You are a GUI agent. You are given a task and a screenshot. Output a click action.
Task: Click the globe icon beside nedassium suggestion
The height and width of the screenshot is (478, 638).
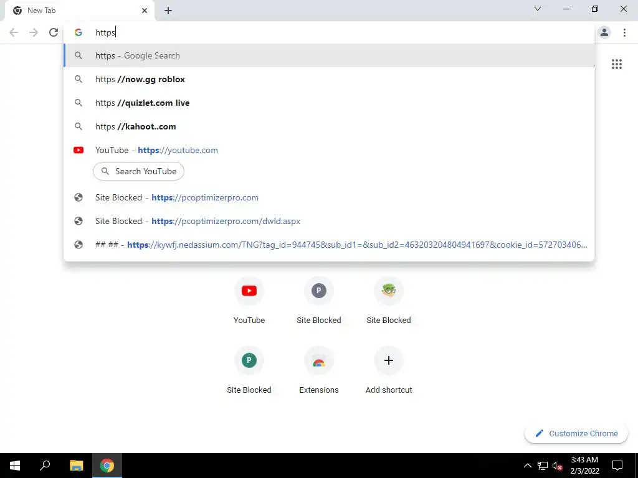tap(79, 245)
